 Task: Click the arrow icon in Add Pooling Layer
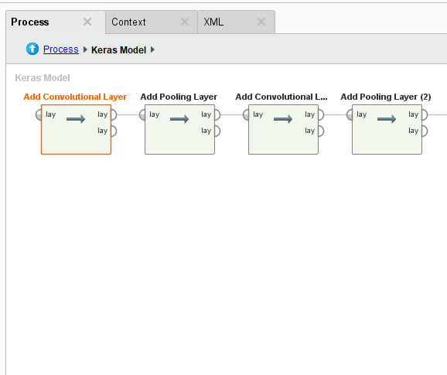179,119
